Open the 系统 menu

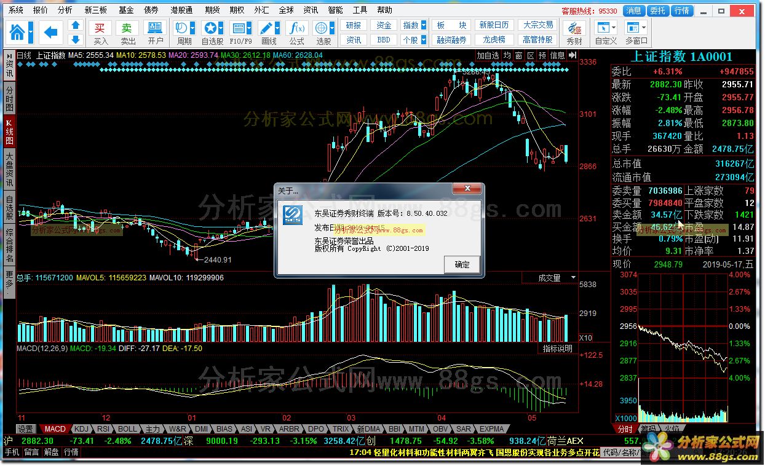click(x=16, y=10)
